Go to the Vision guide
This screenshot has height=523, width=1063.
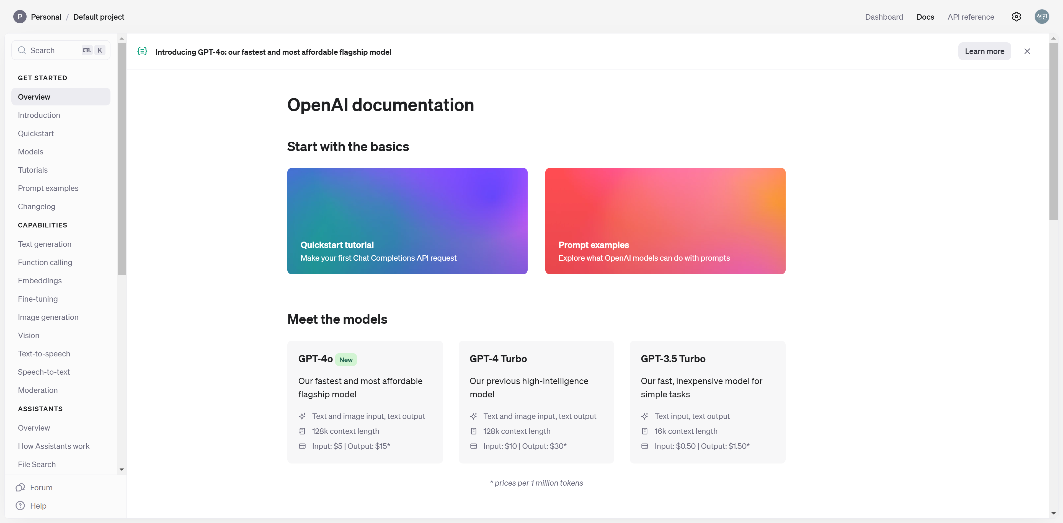click(29, 335)
